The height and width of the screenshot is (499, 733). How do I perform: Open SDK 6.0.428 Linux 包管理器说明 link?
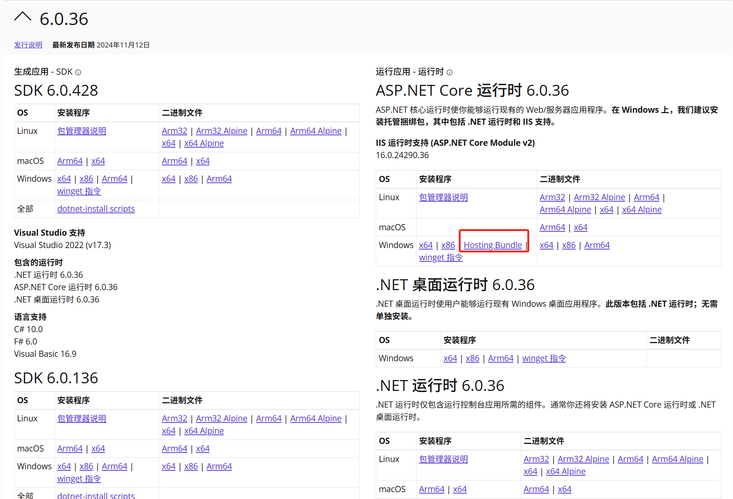click(x=82, y=131)
